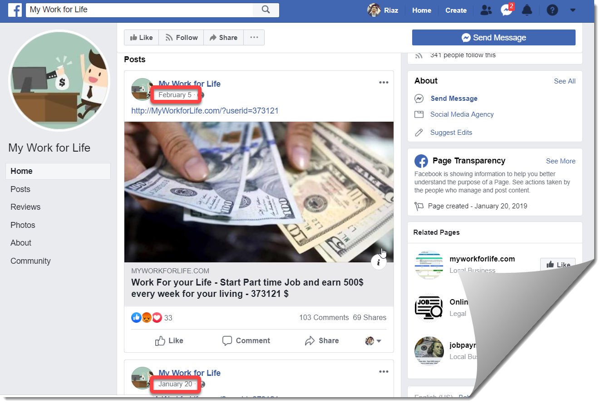
Task: Click Social Media Agency category link
Action: coord(462,114)
